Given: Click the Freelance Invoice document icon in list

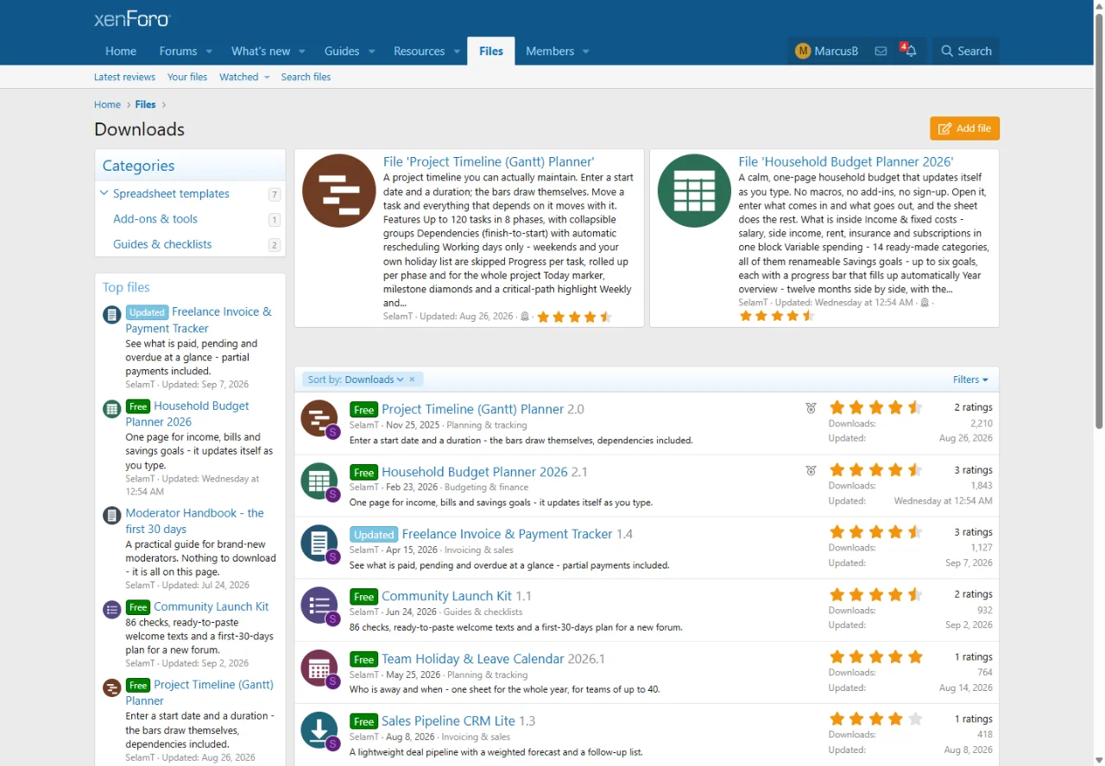Looking at the screenshot, I should (319, 543).
